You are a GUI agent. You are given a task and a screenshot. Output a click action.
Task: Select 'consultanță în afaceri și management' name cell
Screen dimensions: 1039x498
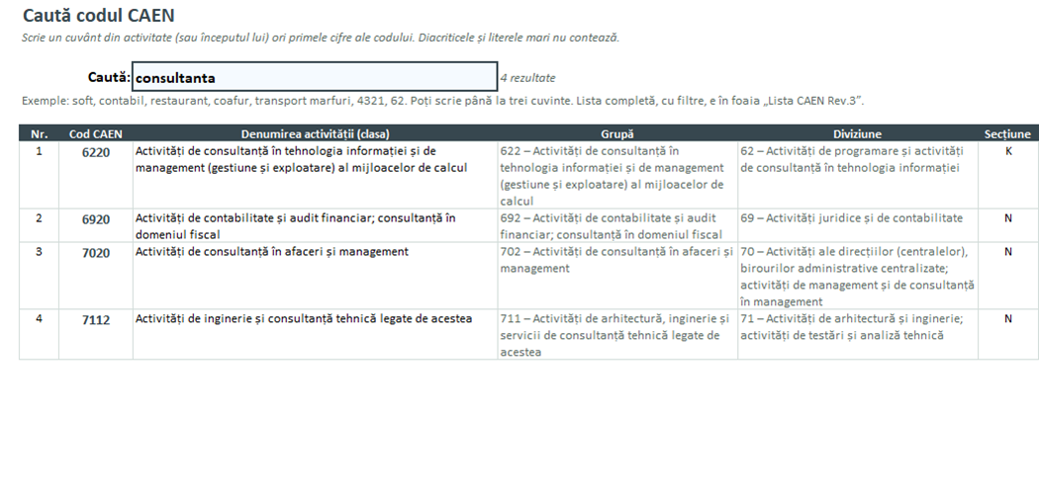click(316, 276)
